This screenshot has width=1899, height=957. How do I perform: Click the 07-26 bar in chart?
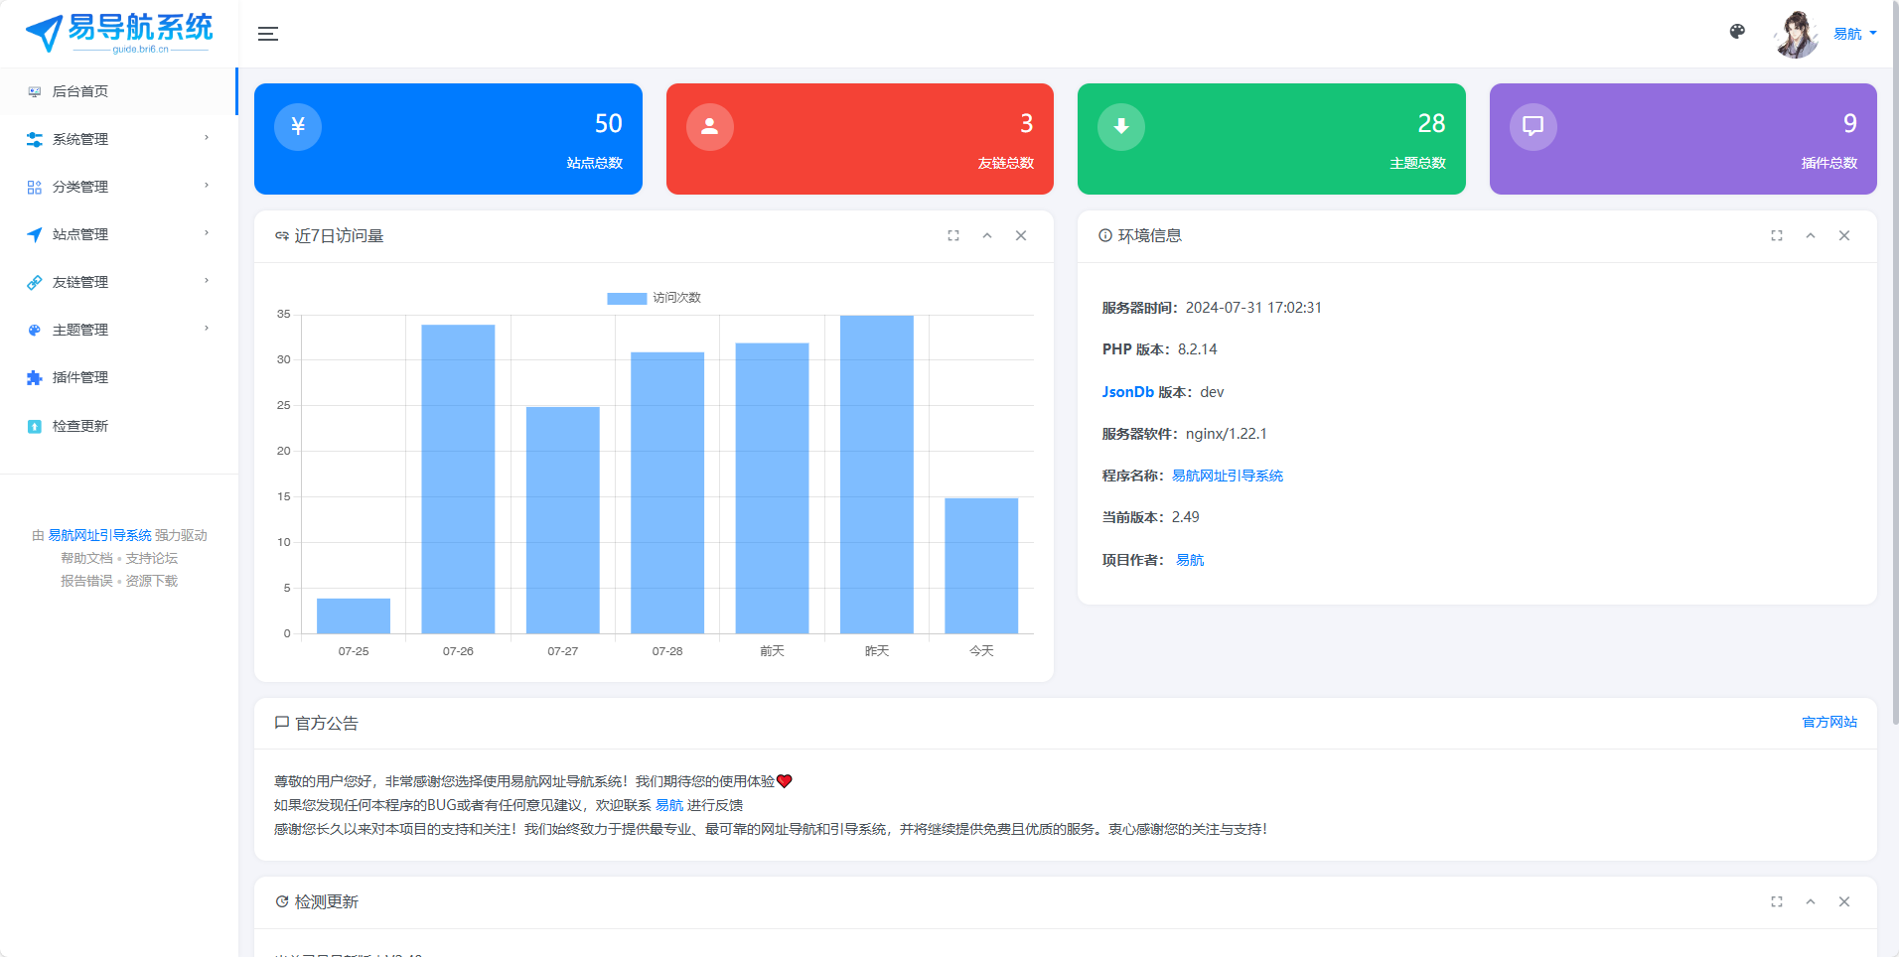pyautogui.click(x=458, y=478)
